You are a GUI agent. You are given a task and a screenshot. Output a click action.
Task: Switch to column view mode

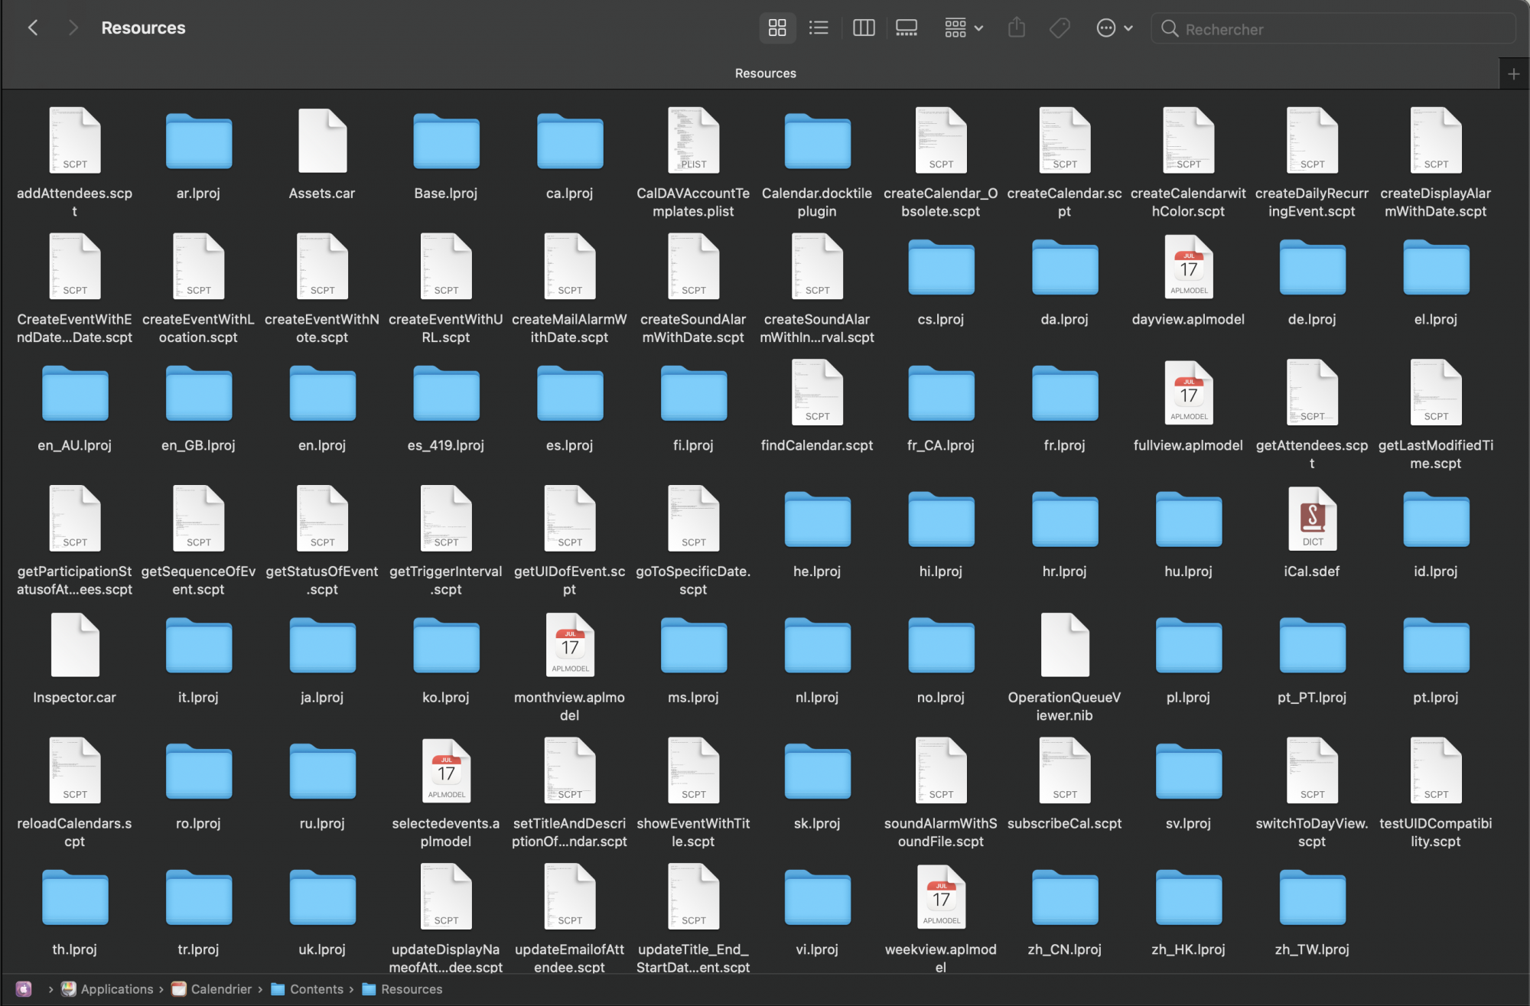(864, 28)
